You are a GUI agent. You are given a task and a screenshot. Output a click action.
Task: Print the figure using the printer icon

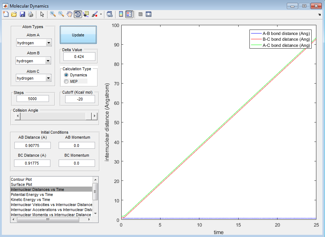coord(31,14)
